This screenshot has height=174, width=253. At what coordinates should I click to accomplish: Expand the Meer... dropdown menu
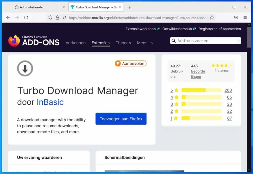pos(145,43)
